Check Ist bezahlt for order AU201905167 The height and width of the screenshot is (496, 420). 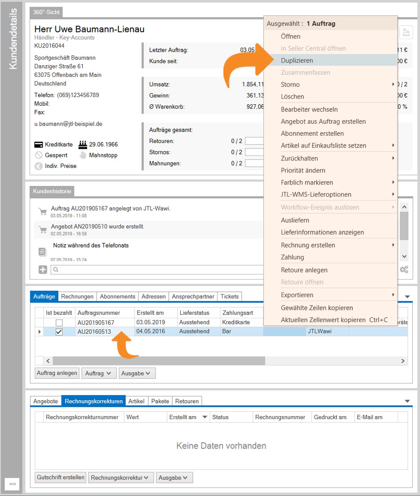pos(59,323)
